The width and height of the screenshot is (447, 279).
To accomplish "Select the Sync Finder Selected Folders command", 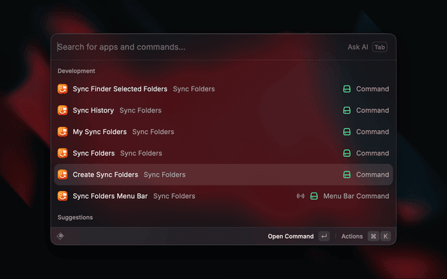I will pyautogui.click(x=120, y=89).
